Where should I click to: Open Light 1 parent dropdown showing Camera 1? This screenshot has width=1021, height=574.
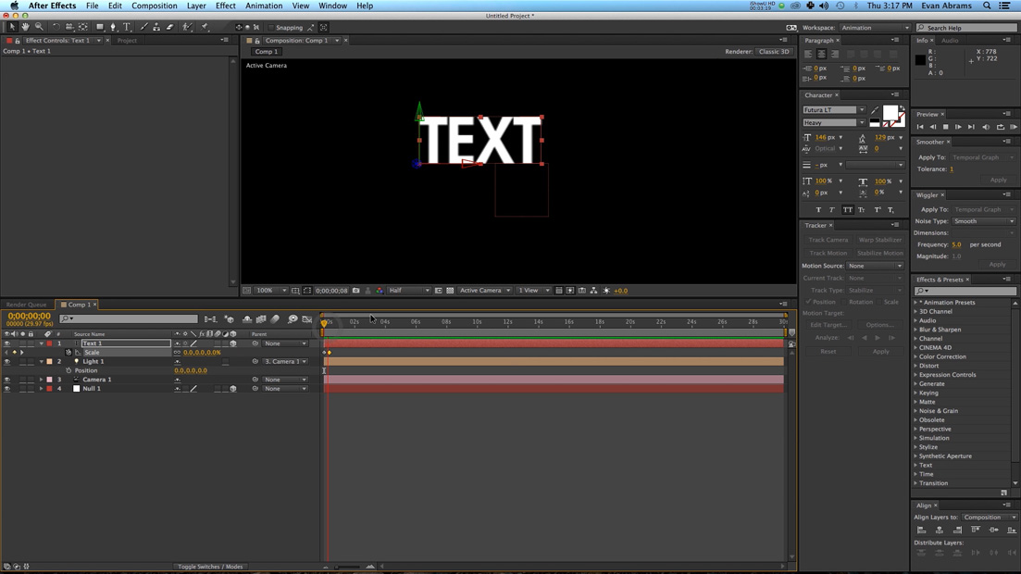(285, 362)
